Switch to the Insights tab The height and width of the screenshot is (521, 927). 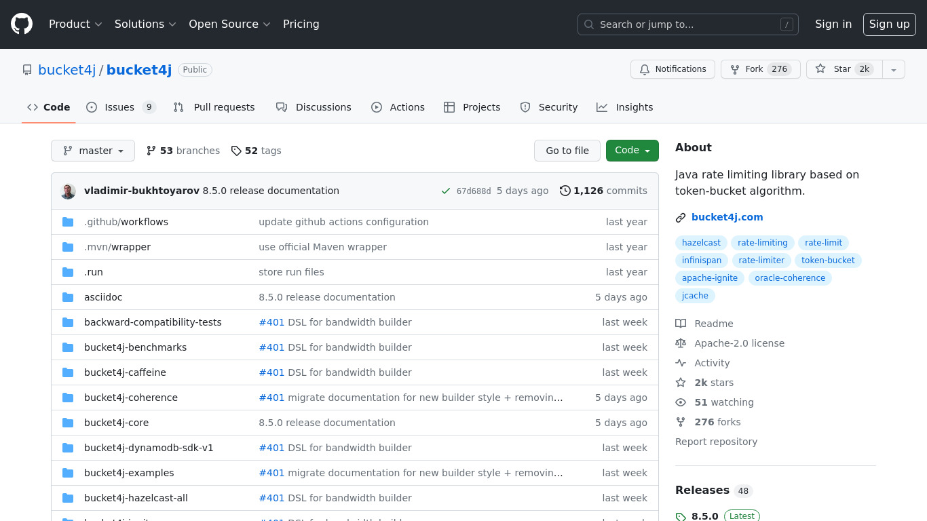625,107
